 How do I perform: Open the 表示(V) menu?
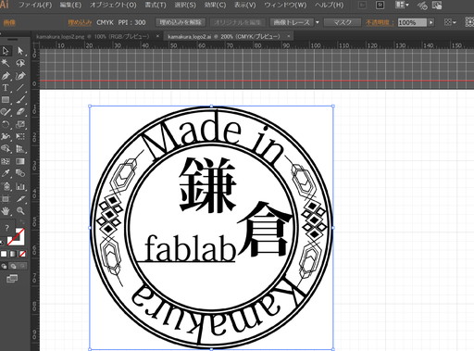[244, 5]
